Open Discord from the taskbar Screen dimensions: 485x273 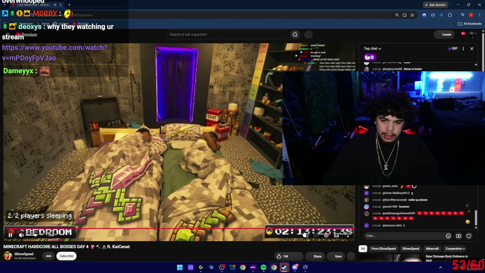point(295,267)
